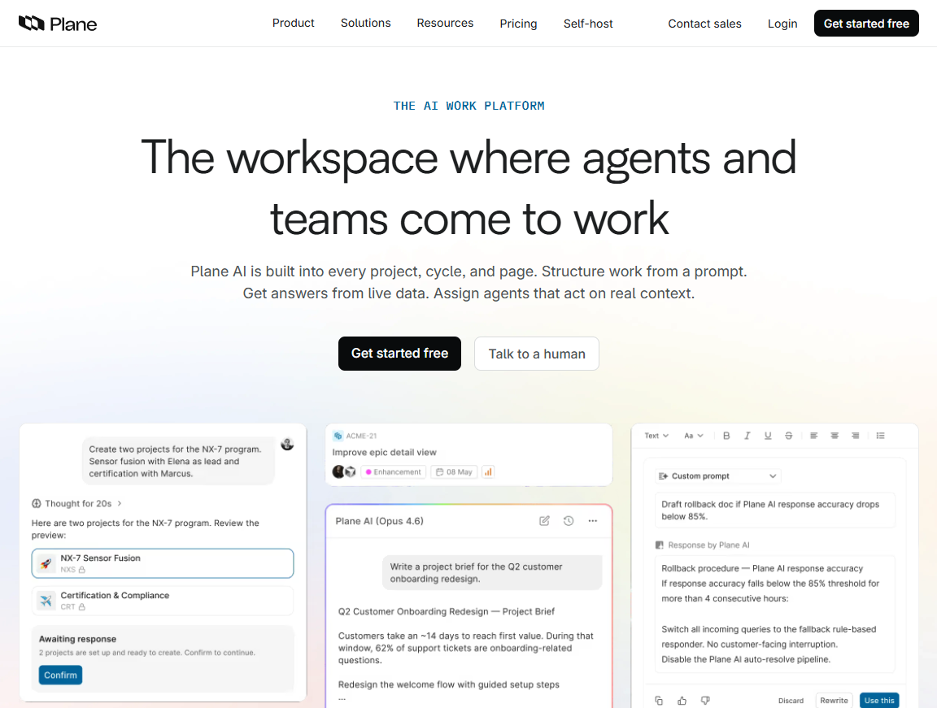Click the airplane icon of Certification & Compliance
Screen dimensions: 937x708
pyautogui.click(x=46, y=601)
